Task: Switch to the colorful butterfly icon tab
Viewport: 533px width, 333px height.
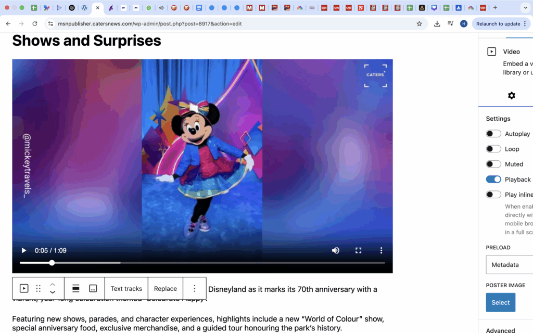Action: (x=46, y=7)
